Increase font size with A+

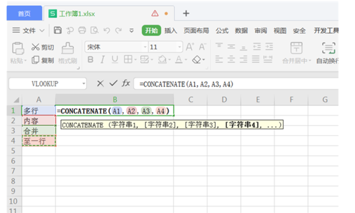(x=190, y=47)
